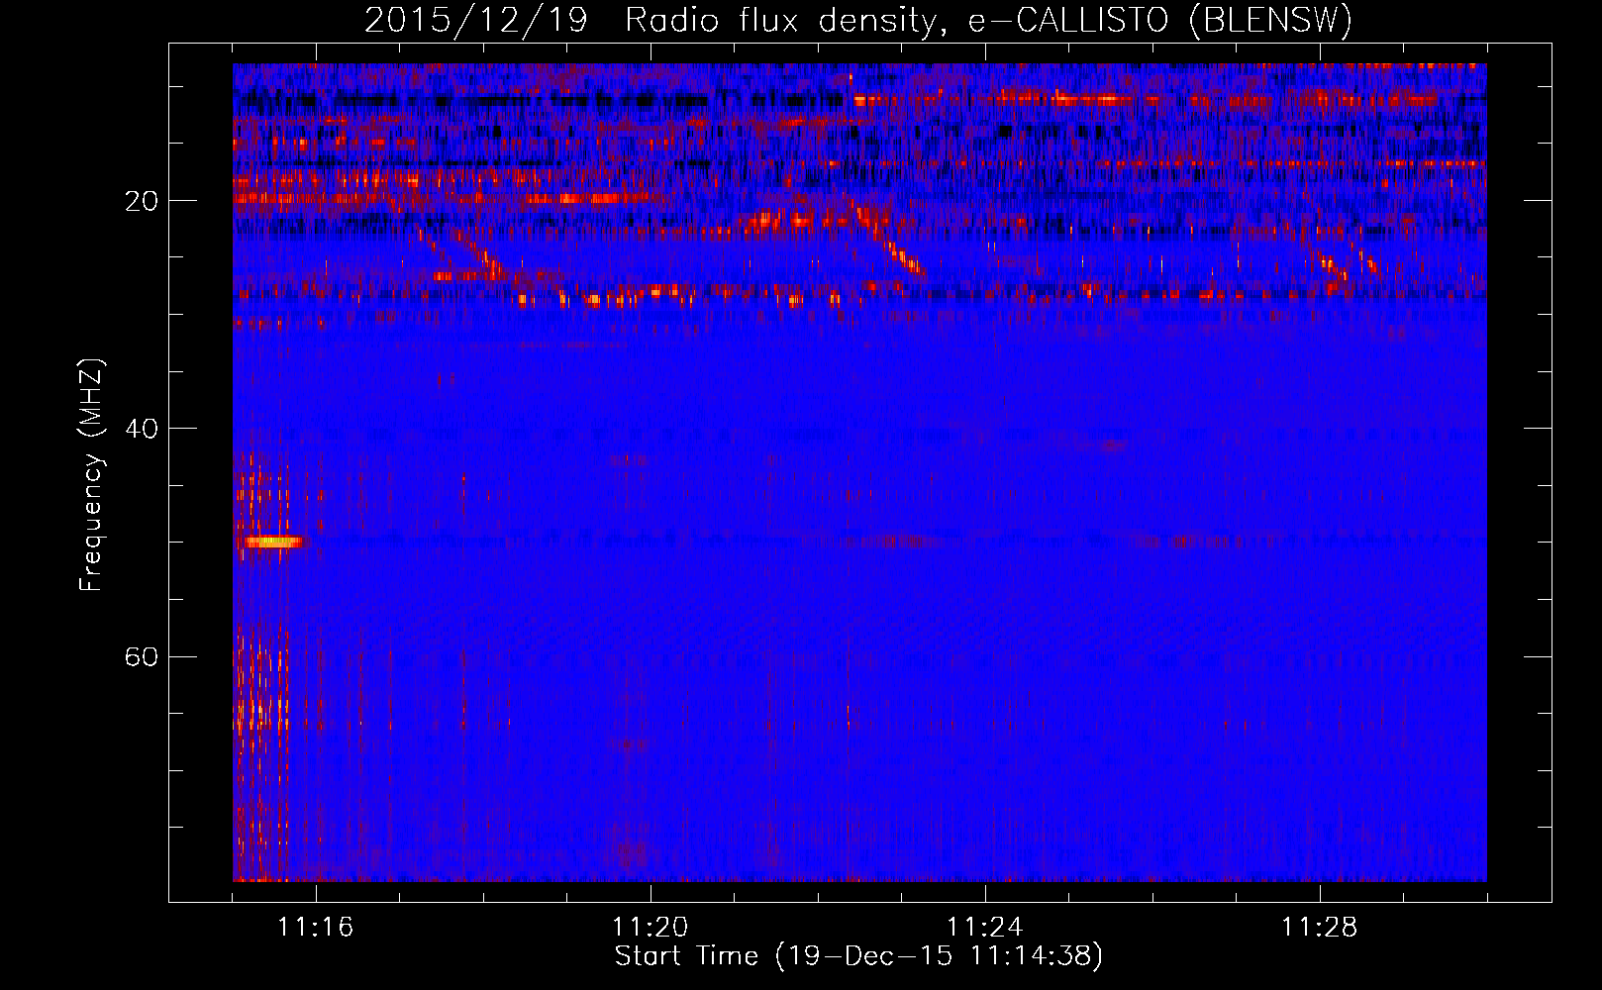Click the 11:28 time tick label
Image resolution: width=1602 pixels, height=990 pixels.
[x=1319, y=928]
